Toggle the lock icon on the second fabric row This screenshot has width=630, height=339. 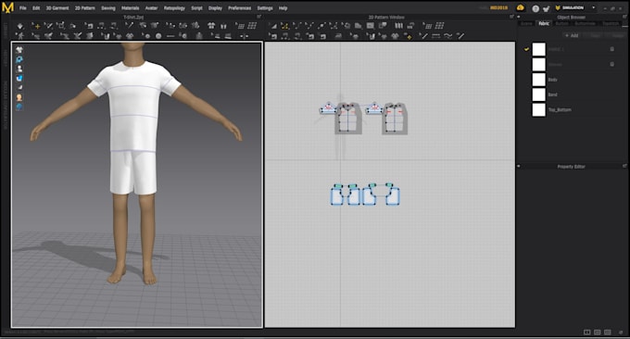pyautogui.click(x=611, y=64)
